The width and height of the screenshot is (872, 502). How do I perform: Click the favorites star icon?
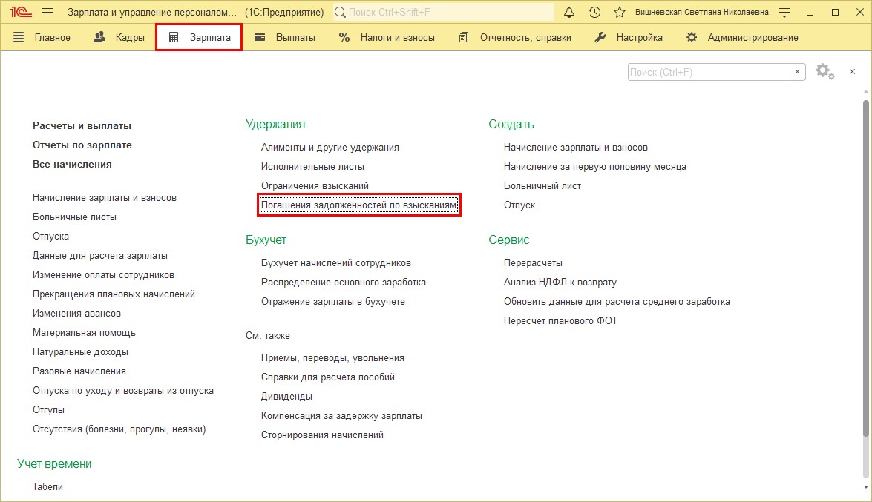(x=620, y=13)
